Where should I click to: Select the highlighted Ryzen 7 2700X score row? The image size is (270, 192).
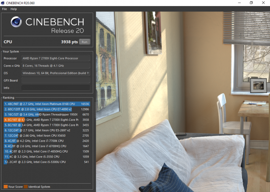pyautogui.click(x=47, y=120)
